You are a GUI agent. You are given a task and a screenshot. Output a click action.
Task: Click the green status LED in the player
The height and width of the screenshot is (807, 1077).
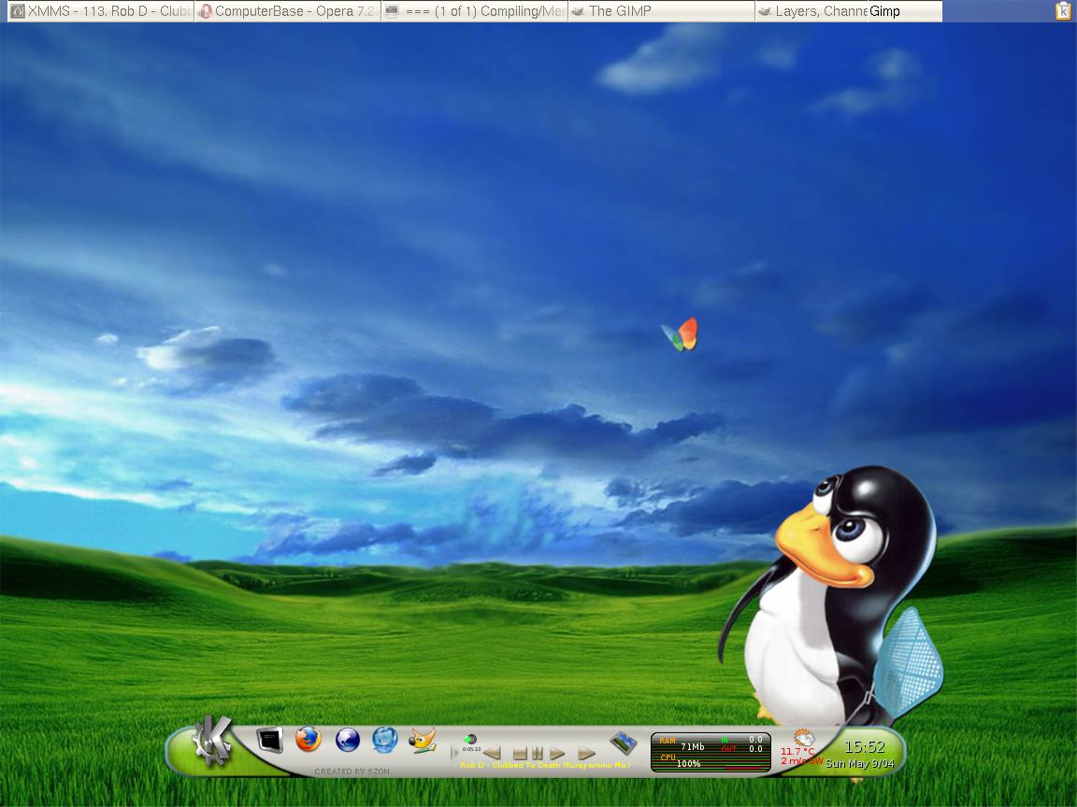point(470,739)
